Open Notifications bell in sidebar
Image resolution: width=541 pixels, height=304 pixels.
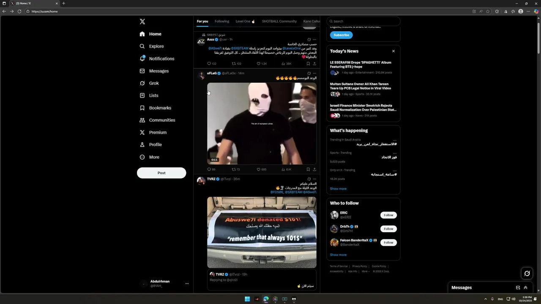tap(142, 59)
